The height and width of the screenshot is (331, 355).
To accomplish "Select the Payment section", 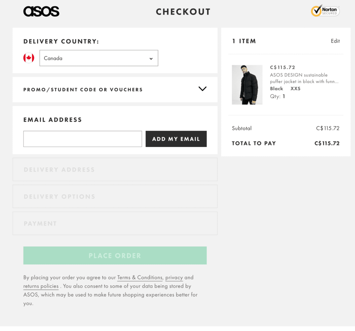I will click(x=115, y=223).
